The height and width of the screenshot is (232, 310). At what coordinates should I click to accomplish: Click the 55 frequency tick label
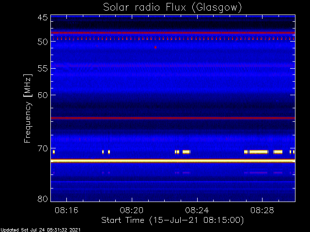pyautogui.click(x=43, y=69)
